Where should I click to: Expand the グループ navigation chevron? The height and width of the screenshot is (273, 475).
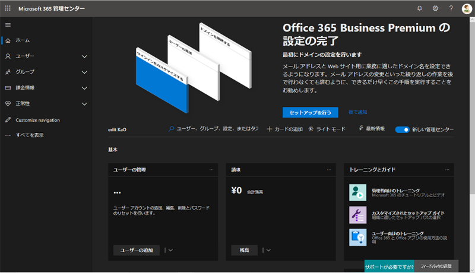click(x=84, y=72)
